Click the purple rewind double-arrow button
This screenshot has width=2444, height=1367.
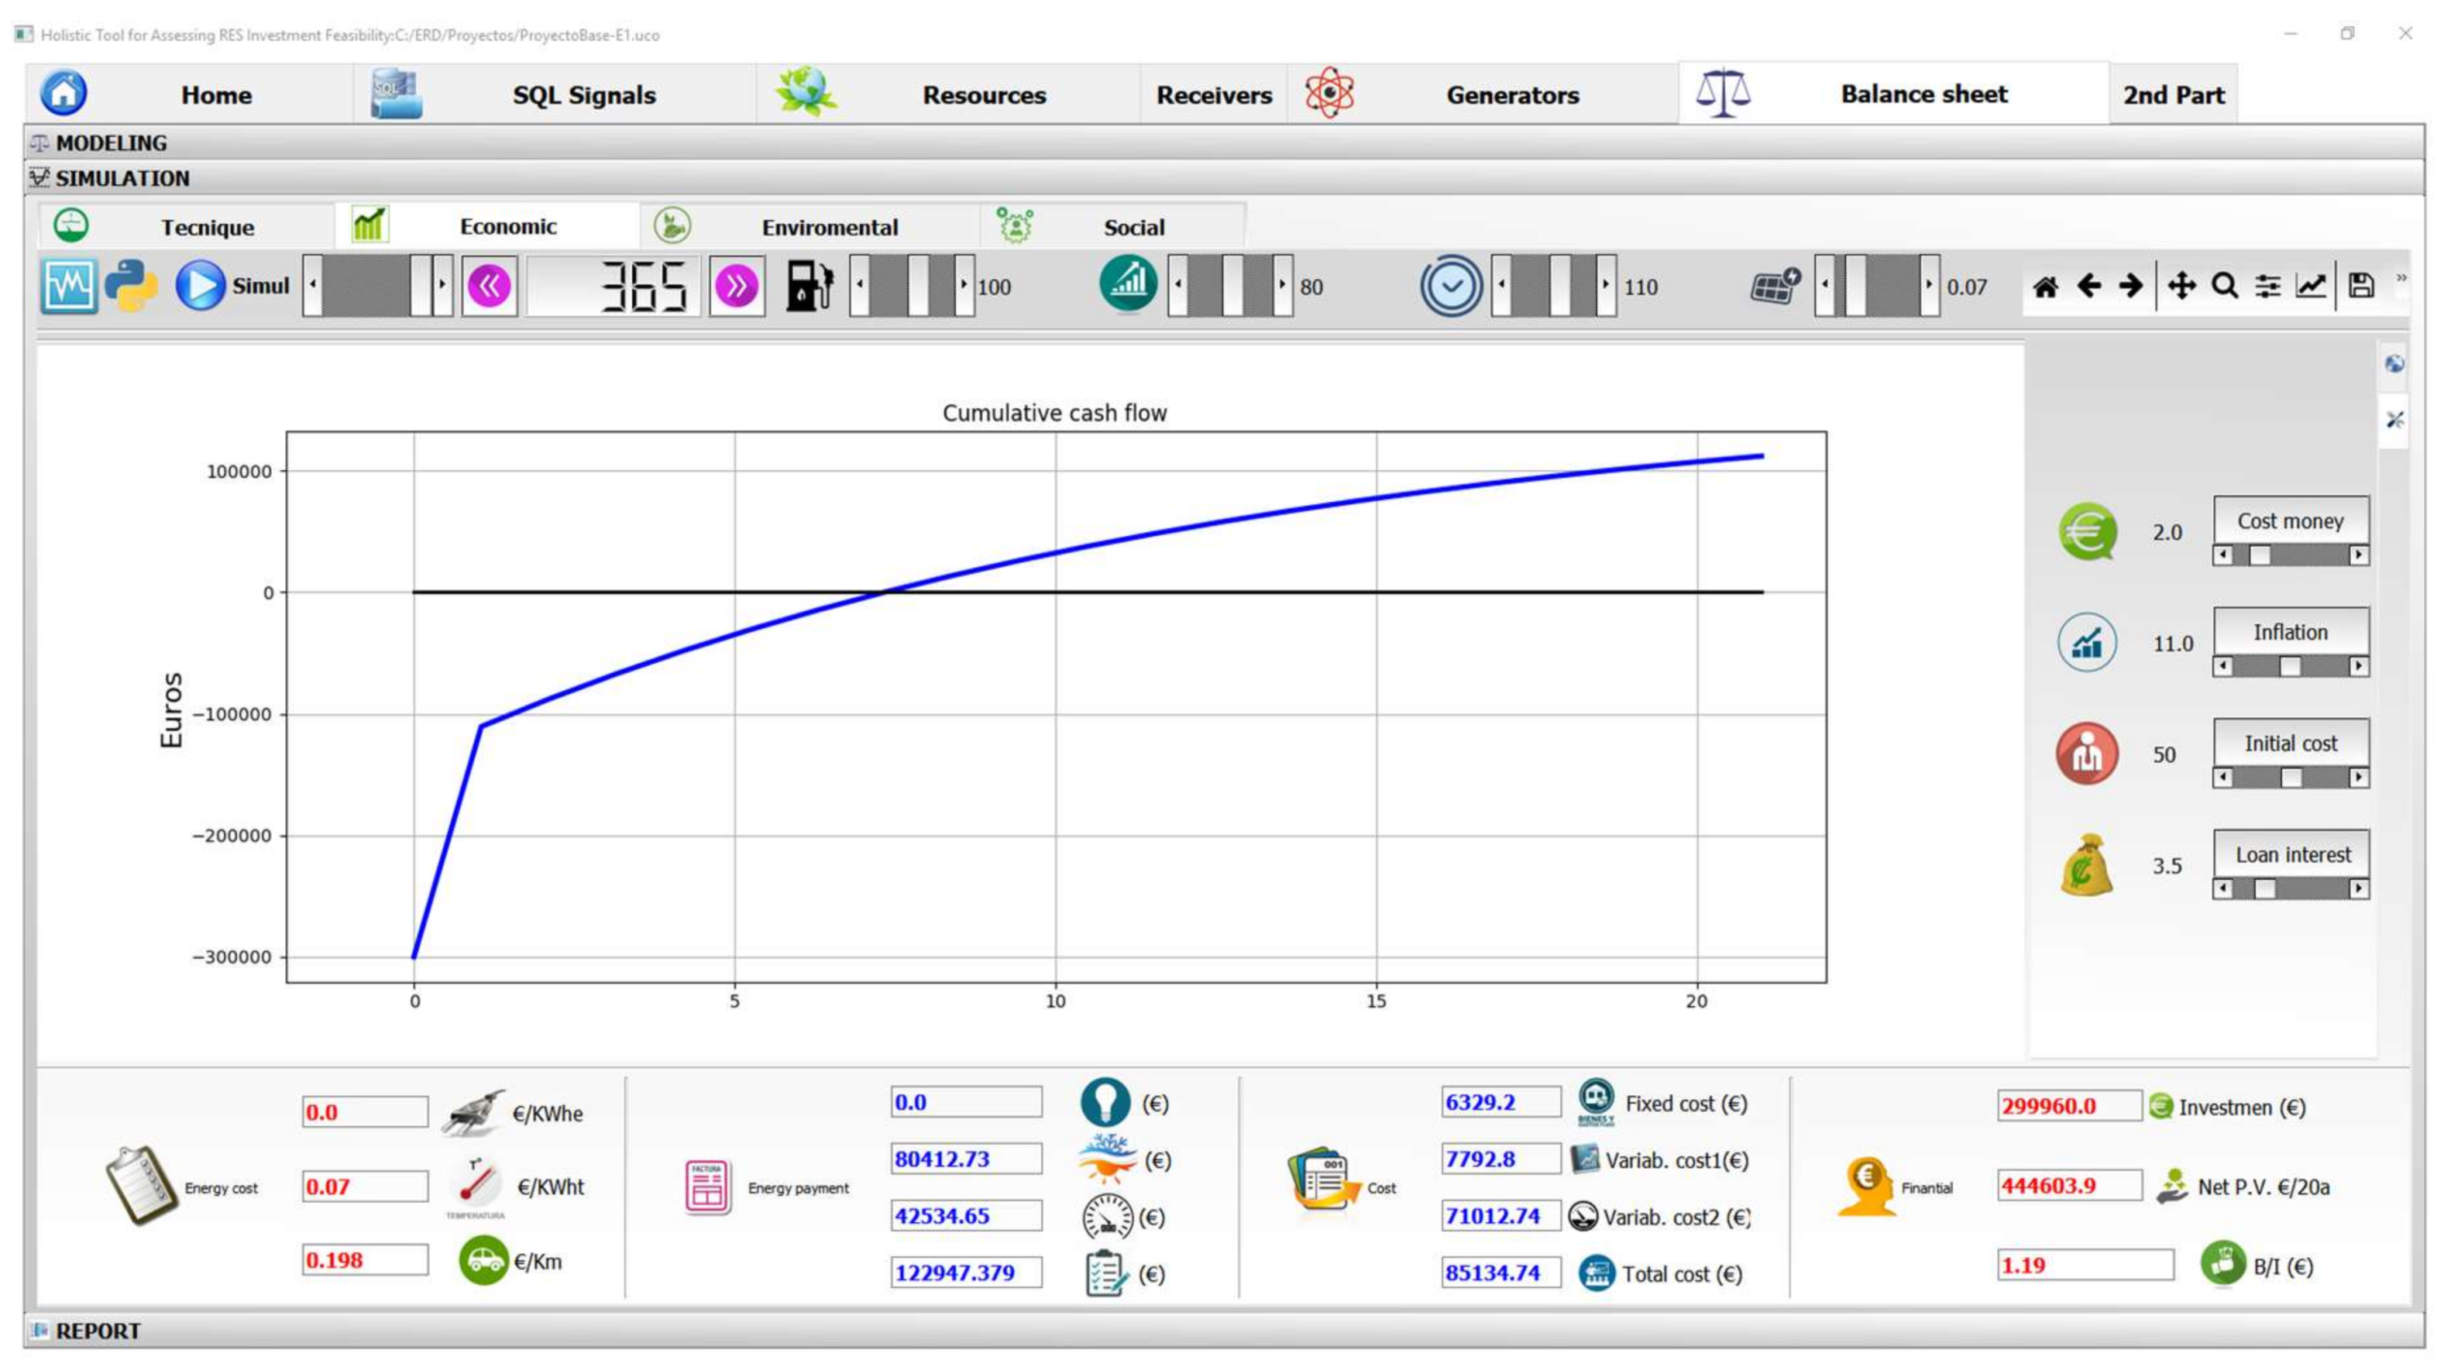pyautogui.click(x=490, y=286)
